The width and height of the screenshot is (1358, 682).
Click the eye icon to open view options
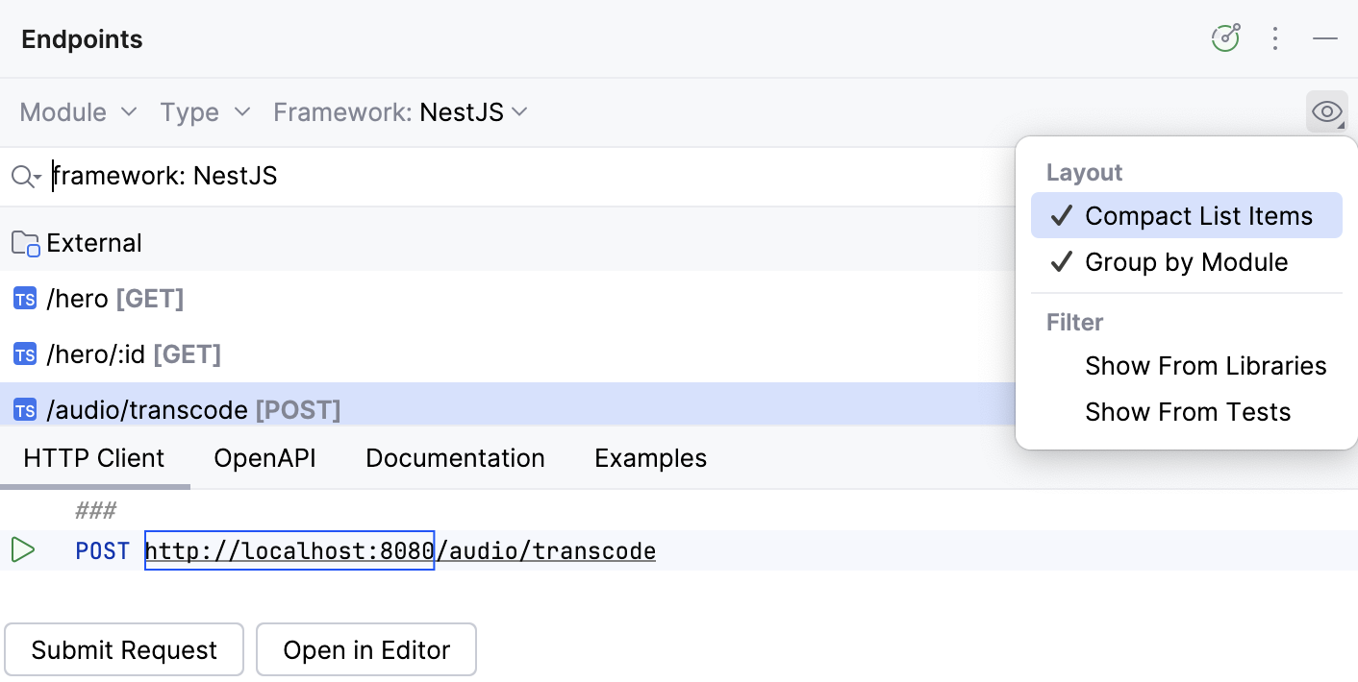click(x=1326, y=111)
